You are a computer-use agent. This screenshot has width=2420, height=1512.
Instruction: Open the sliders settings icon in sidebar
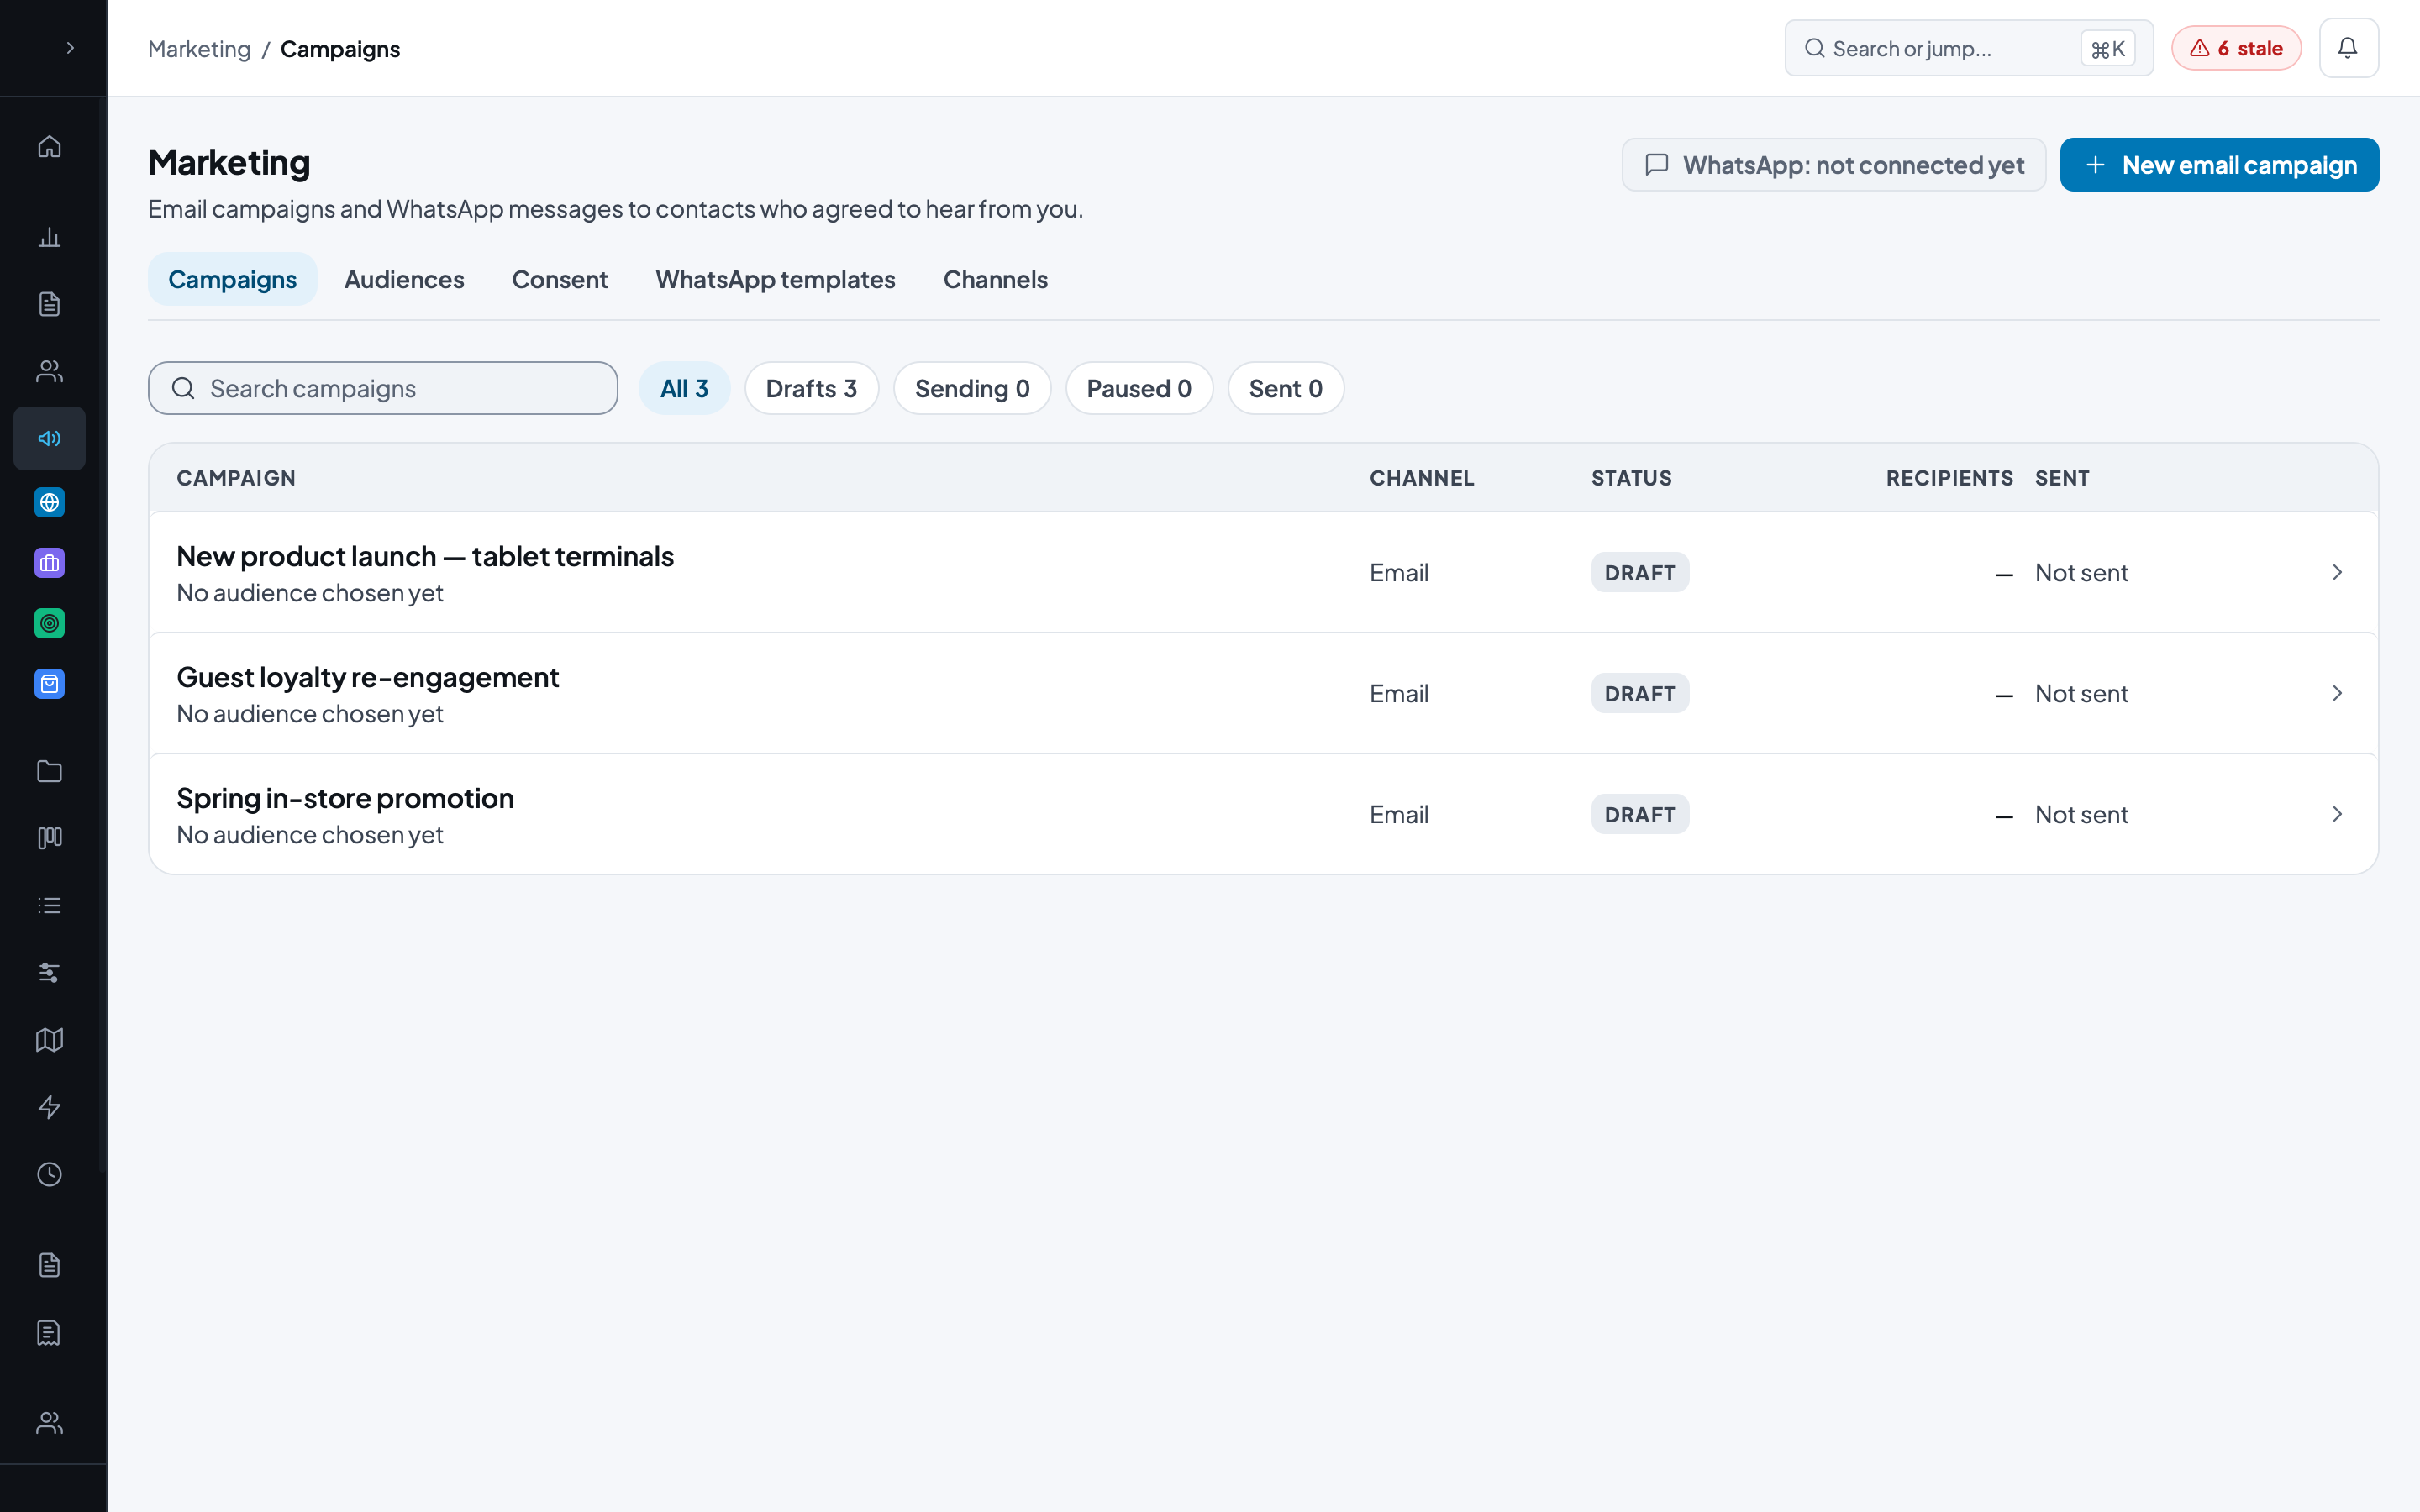[x=49, y=972]
